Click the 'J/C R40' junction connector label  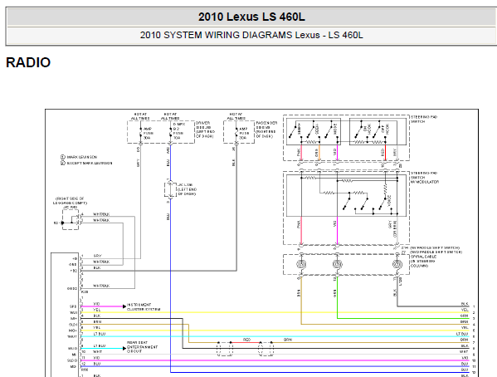[x=71, y=208]
